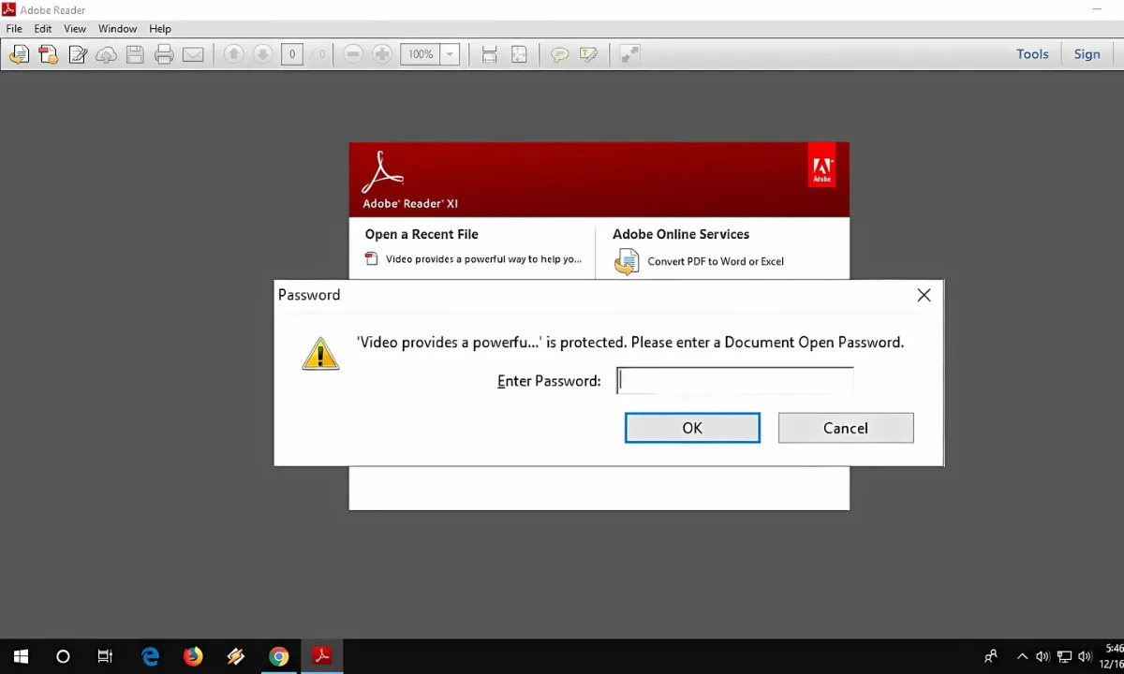Click the Enter Password input field
Screen dimensions: 1124x674
(x=735, y=380)
